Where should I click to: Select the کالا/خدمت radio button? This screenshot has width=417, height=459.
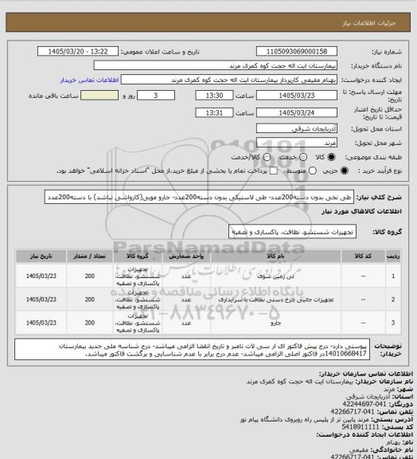267,157
